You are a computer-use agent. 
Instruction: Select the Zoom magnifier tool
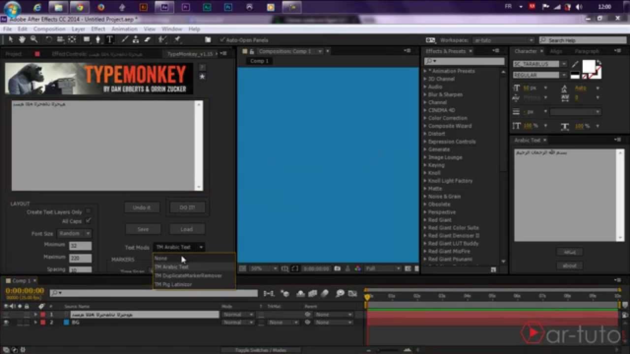[x=34, y=40]
